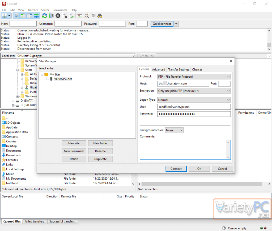
Task: Toggle transfer queue display icon
Action: [36, 16]
